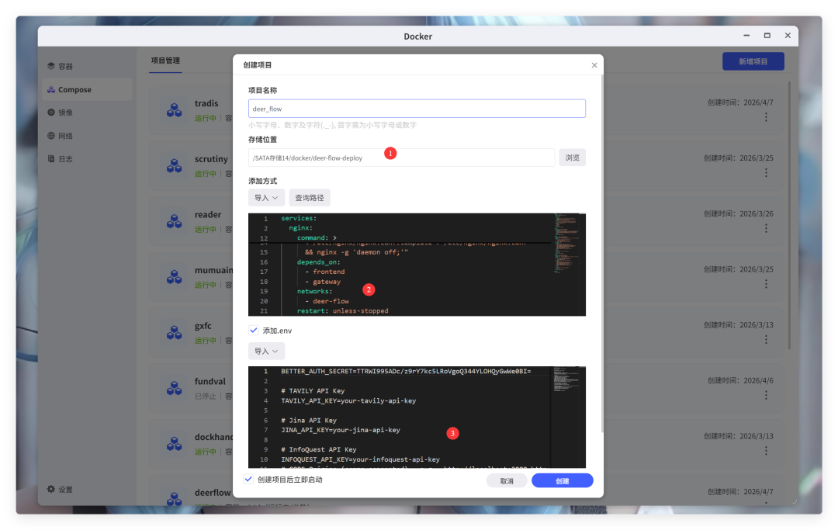Go to the 网络 network section
The image size is (838, 530).
coord(60,136)
